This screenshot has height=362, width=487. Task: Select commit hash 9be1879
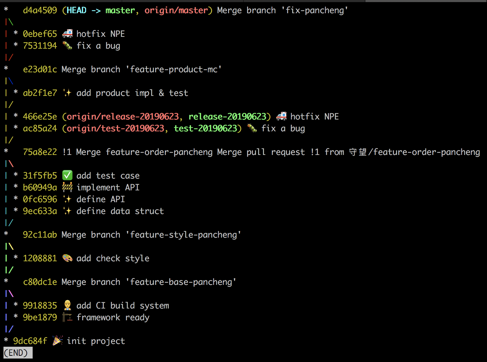point(40,317)
